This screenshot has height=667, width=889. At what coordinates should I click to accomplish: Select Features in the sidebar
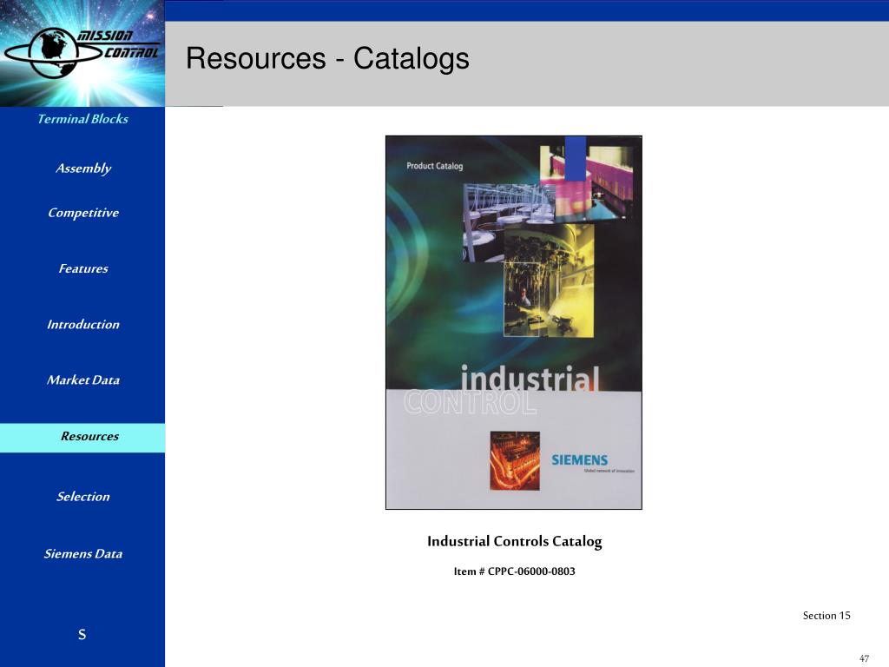coord(83,268)
